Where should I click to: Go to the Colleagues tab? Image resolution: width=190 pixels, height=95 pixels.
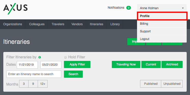(x=37, y=24)
